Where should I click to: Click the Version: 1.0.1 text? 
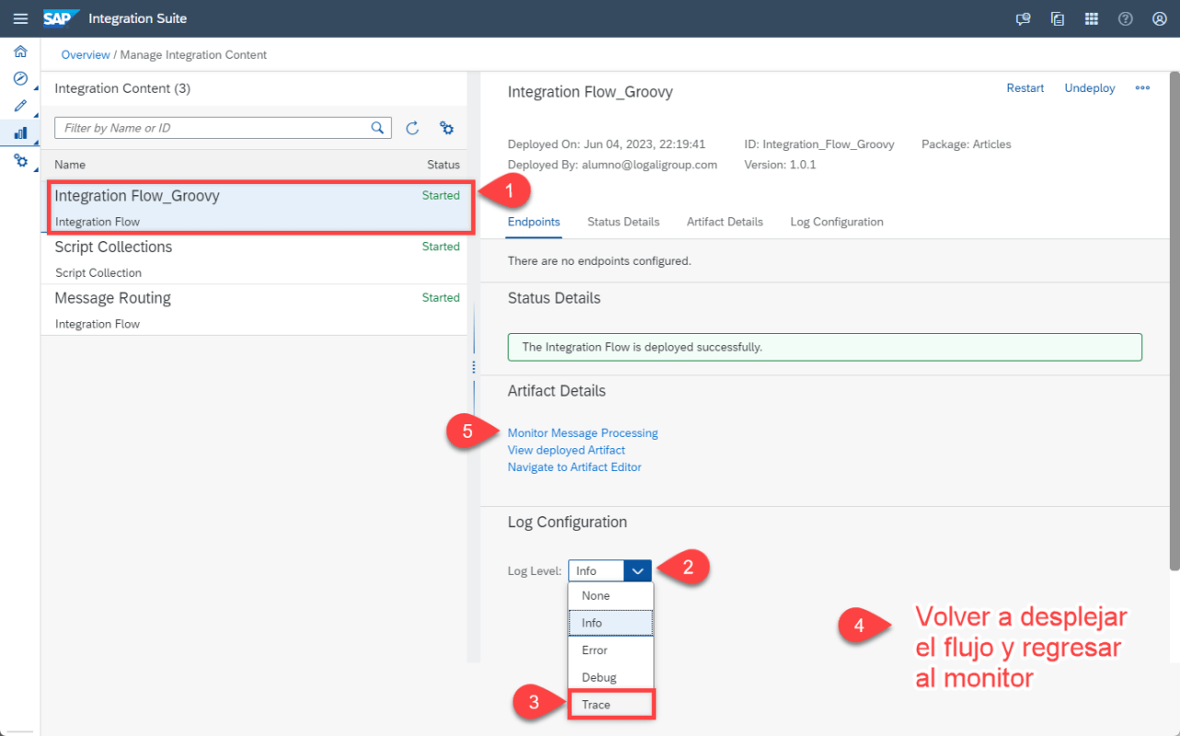coord(781,165)
